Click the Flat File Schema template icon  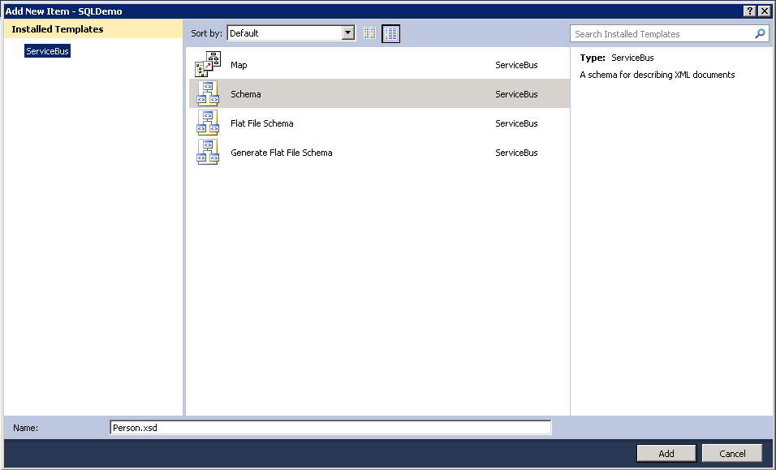click(x=208, y=123)
